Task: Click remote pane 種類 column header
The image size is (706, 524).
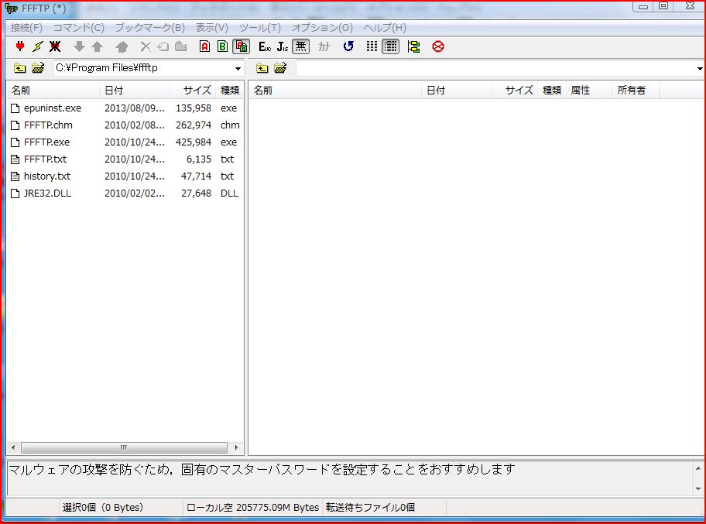Action: pos(552,91)
